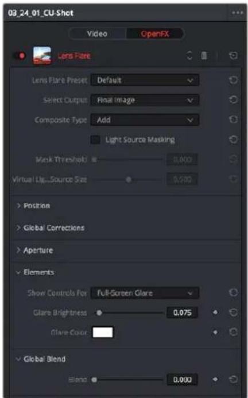Toggle the Lens Flare effect enable switch
Screen dimensions: 248x398
click(x=20, y=55)
